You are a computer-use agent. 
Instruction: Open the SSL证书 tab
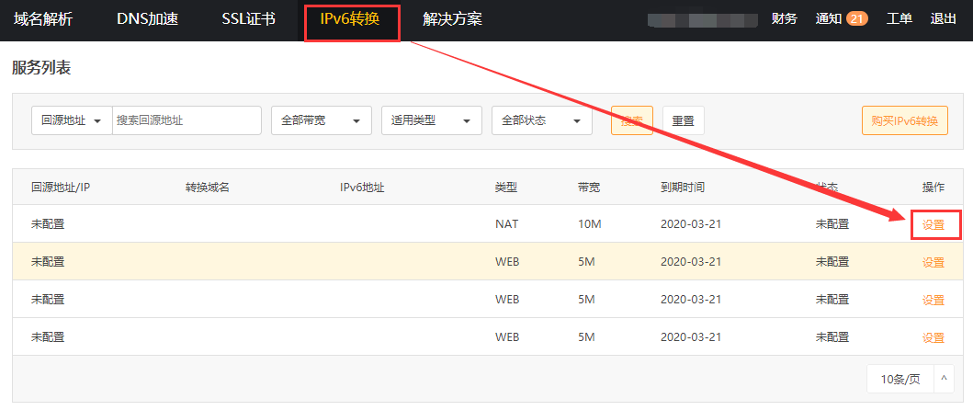248,19
